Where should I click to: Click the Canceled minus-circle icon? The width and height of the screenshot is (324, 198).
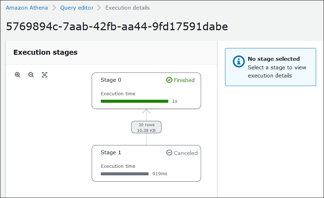point(169,152)
